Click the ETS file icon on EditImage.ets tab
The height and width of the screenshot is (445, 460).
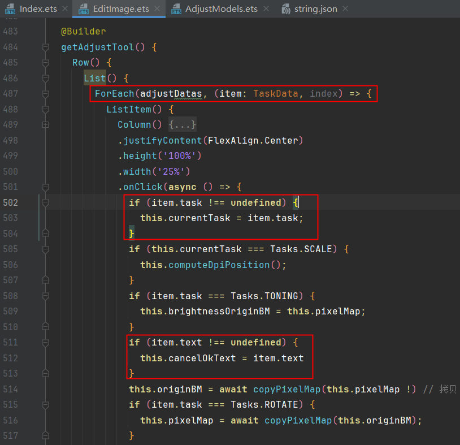click(84, 9)
